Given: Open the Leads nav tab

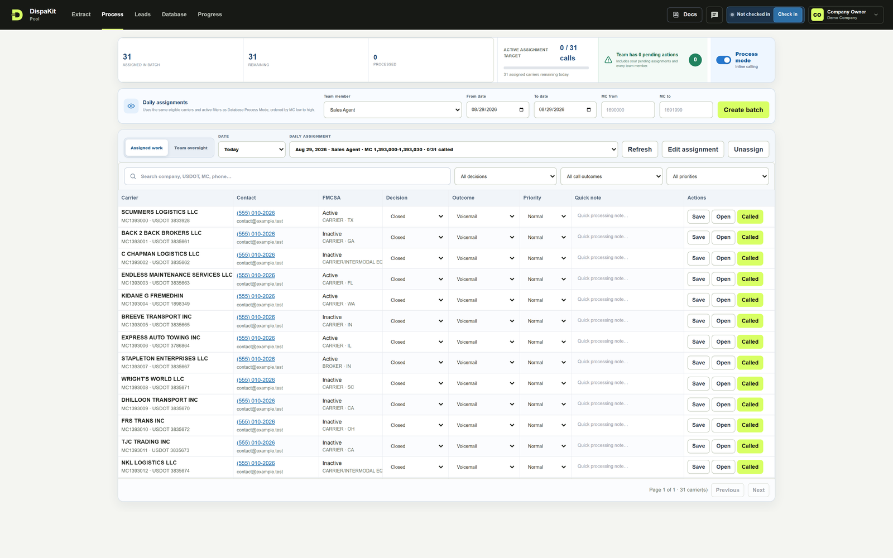Looking at the screenshot, I should pyautogui.click(x=142, y=15).
